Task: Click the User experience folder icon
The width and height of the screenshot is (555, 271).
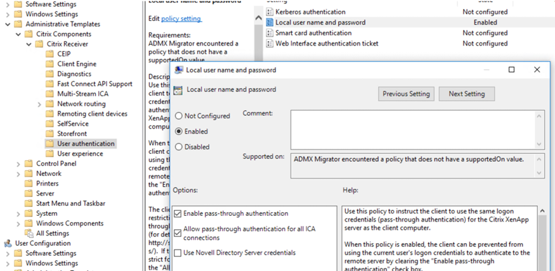Action: coord(49,154)
